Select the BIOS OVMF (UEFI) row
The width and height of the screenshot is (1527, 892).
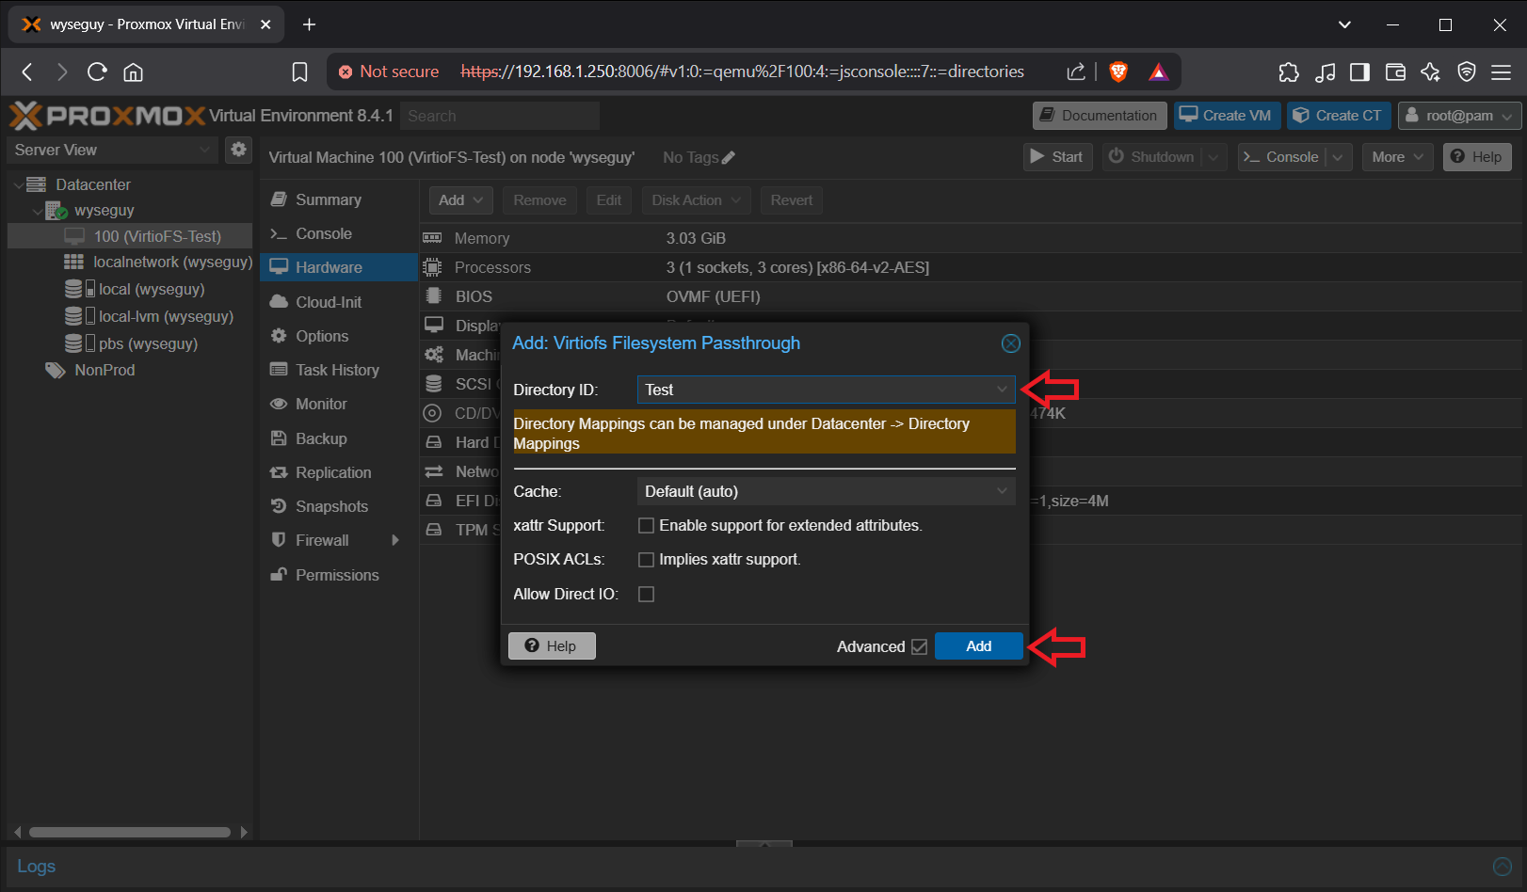(972, 296)
